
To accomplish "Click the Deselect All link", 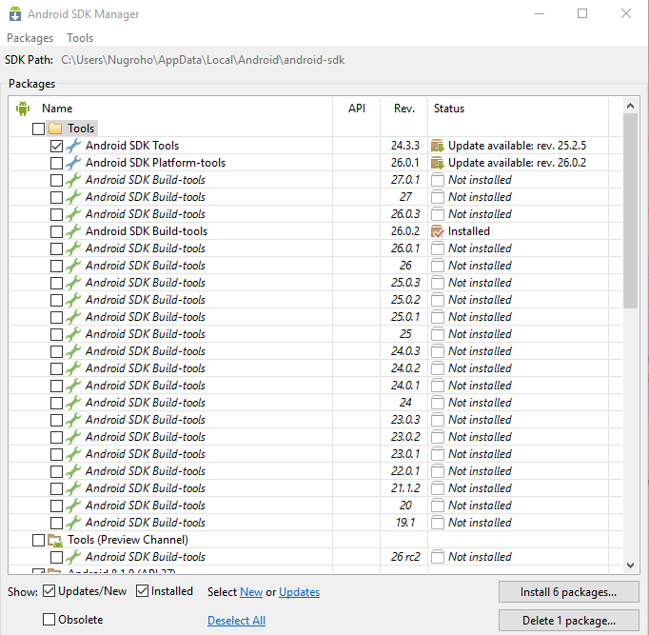I will coord(236,621).
